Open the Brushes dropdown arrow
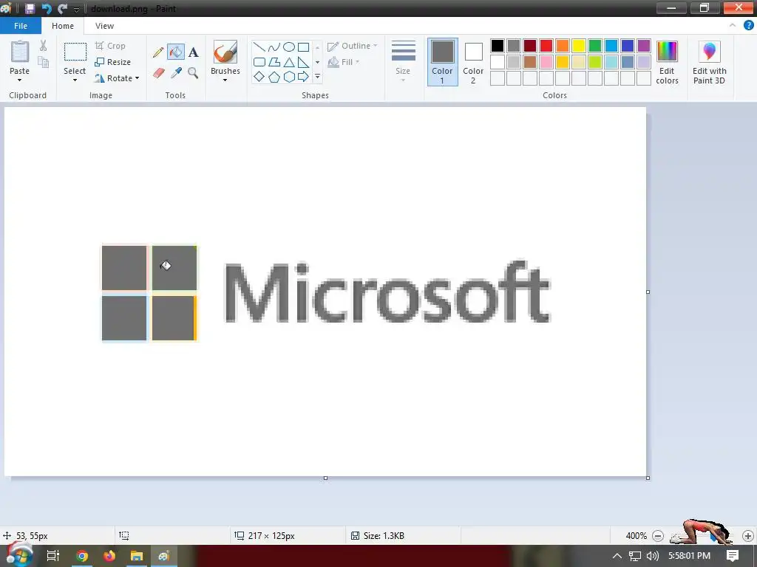This screenshot has height=567, width=757. (225, 80)
